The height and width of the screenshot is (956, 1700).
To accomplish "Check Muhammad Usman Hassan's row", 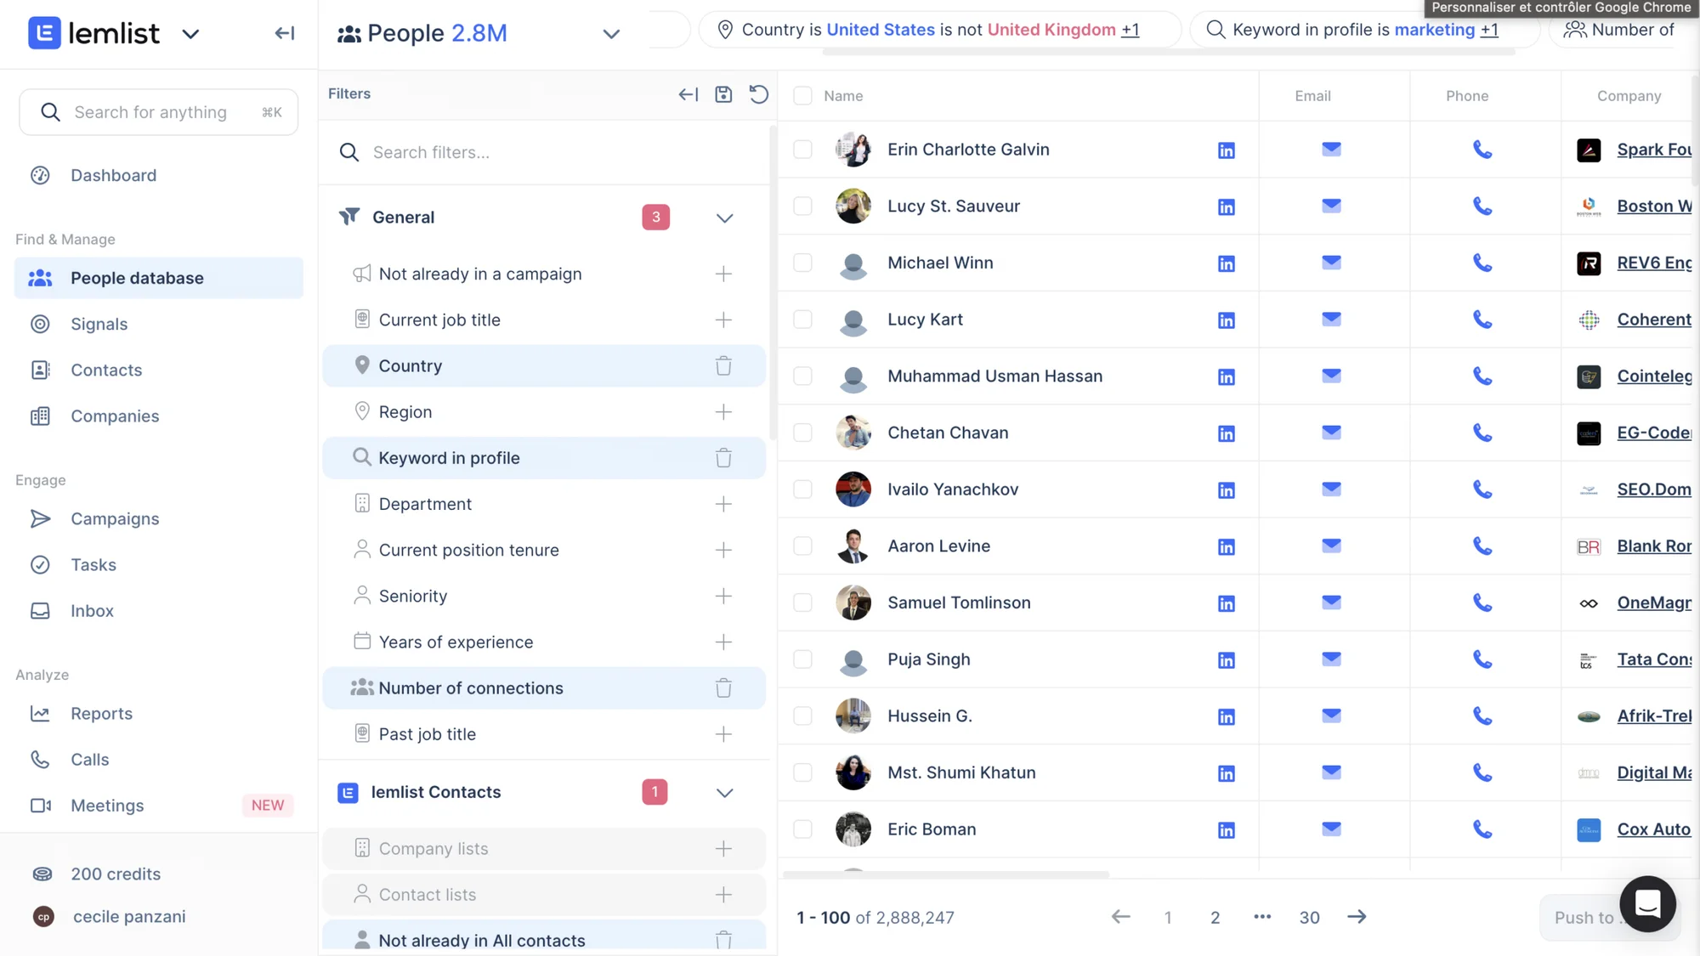I will (x=802, y=376).
